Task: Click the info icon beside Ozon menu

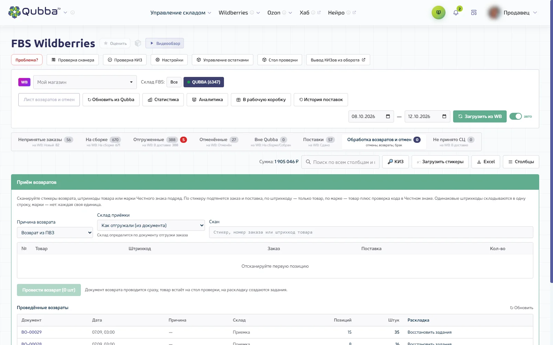Action: click(x=284, y=12)
